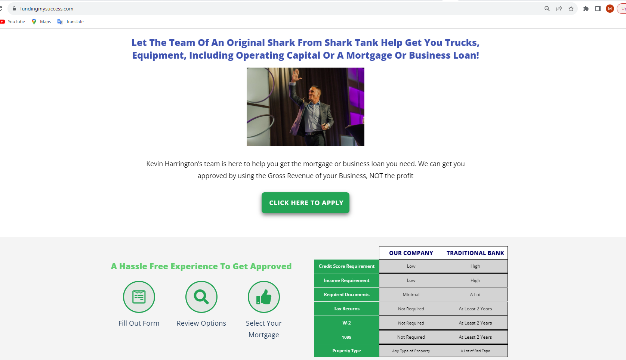Viewport: 626px width, 360px height.
Task: Open the Translate bookmark
Action: point(70,22)
